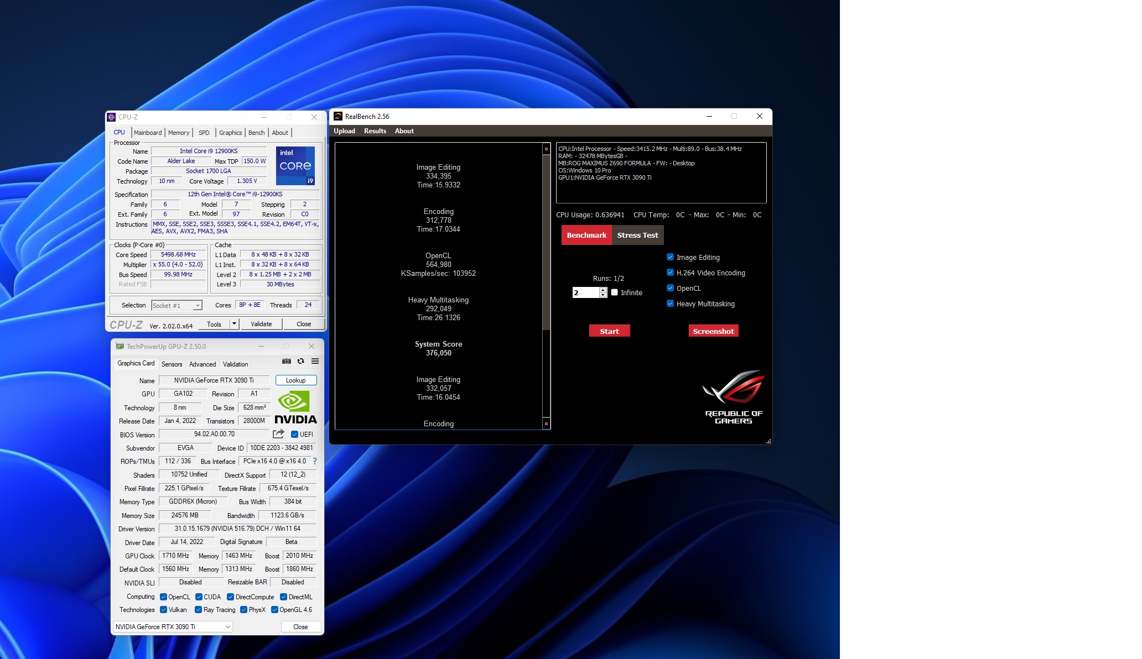Click the GPU-Z title bar app icon

120,346
